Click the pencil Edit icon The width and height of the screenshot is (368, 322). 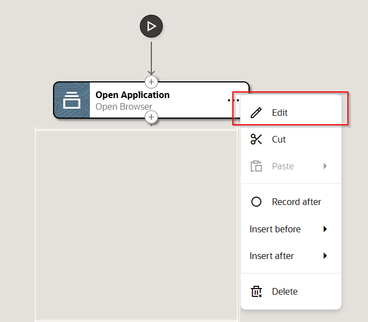(x=256, y=113)
